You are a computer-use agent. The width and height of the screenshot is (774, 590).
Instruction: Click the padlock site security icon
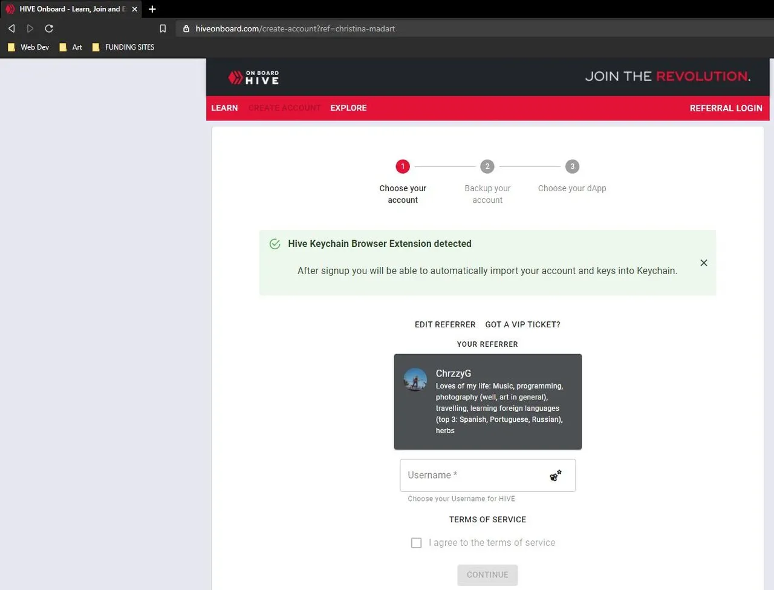186,28
